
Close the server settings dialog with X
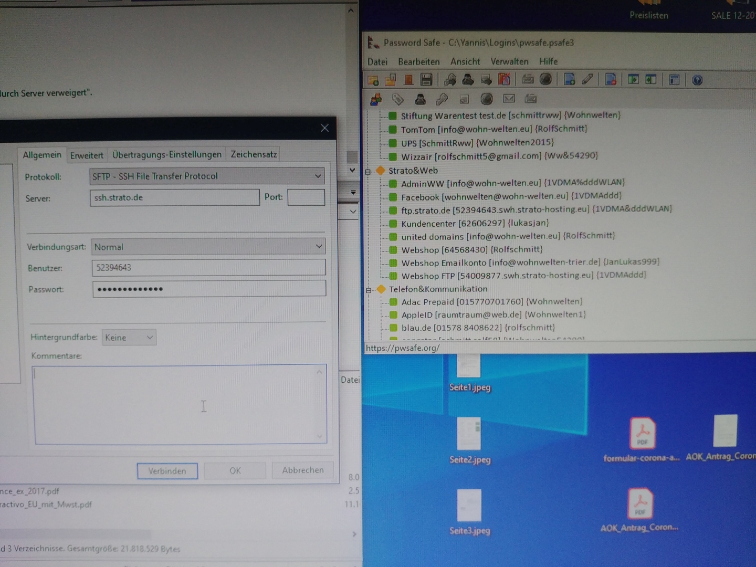(x=324, y=128)
